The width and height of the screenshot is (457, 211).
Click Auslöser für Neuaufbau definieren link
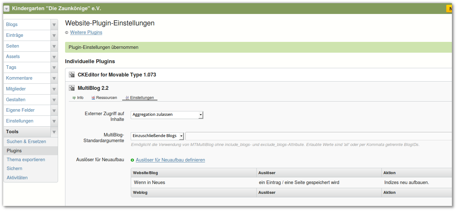(170, 160)
